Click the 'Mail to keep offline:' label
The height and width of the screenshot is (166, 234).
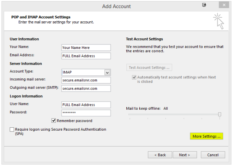click(143, 109)
